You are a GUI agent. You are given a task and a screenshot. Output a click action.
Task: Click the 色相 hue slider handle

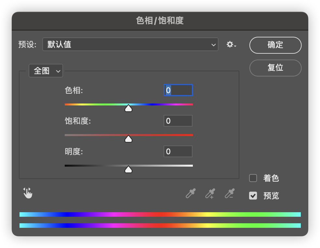tap(128, 108)
